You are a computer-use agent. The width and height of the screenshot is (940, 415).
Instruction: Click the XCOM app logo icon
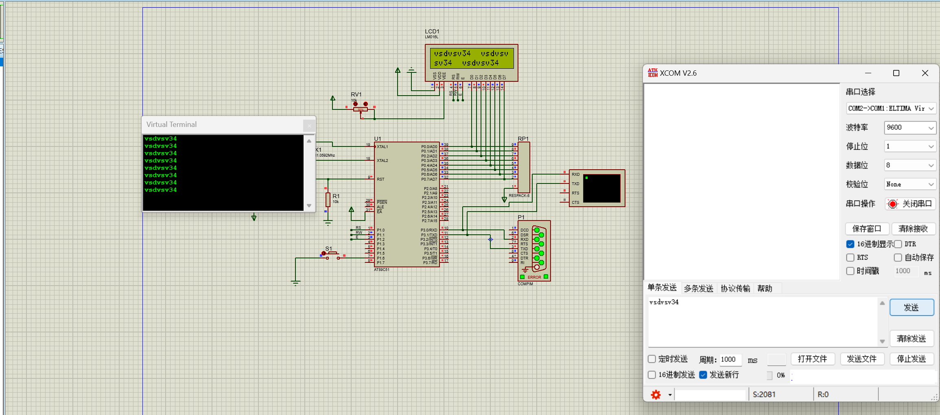[653, 73]
